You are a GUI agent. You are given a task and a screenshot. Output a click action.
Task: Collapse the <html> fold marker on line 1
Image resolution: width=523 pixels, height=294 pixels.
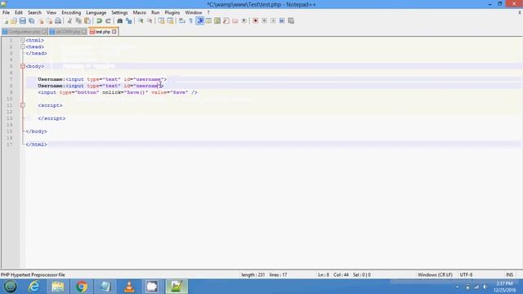(x=23, y=40)
